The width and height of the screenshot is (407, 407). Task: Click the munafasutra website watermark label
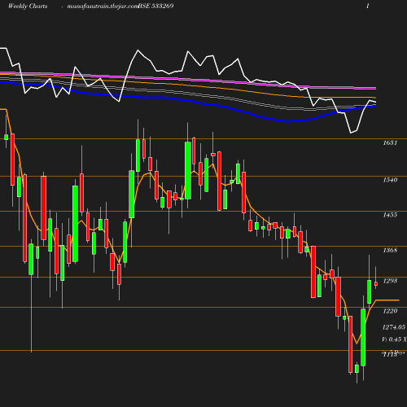(x=103, y=7)
